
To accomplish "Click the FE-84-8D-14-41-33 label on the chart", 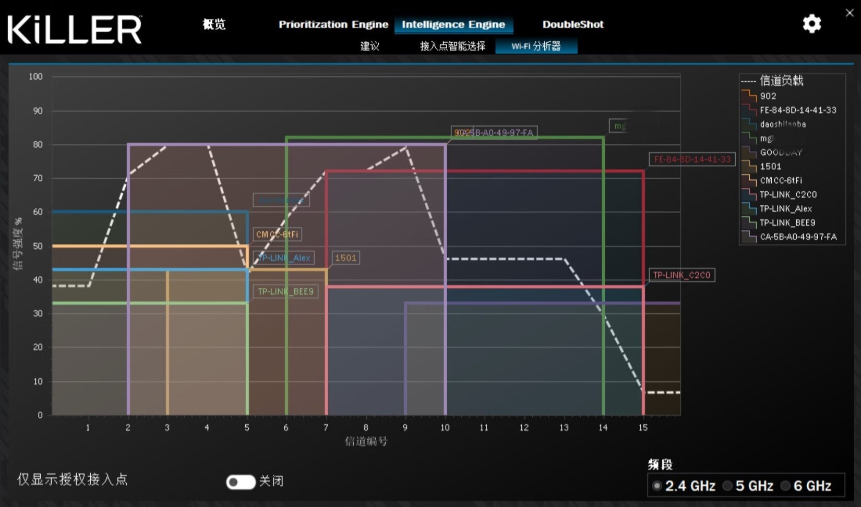I will (692, 159).
